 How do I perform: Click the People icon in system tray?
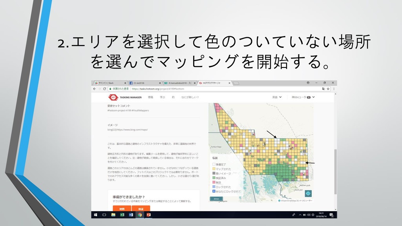[294, 215]
